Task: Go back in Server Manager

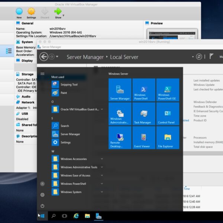Action: click(x=43, y=56)
